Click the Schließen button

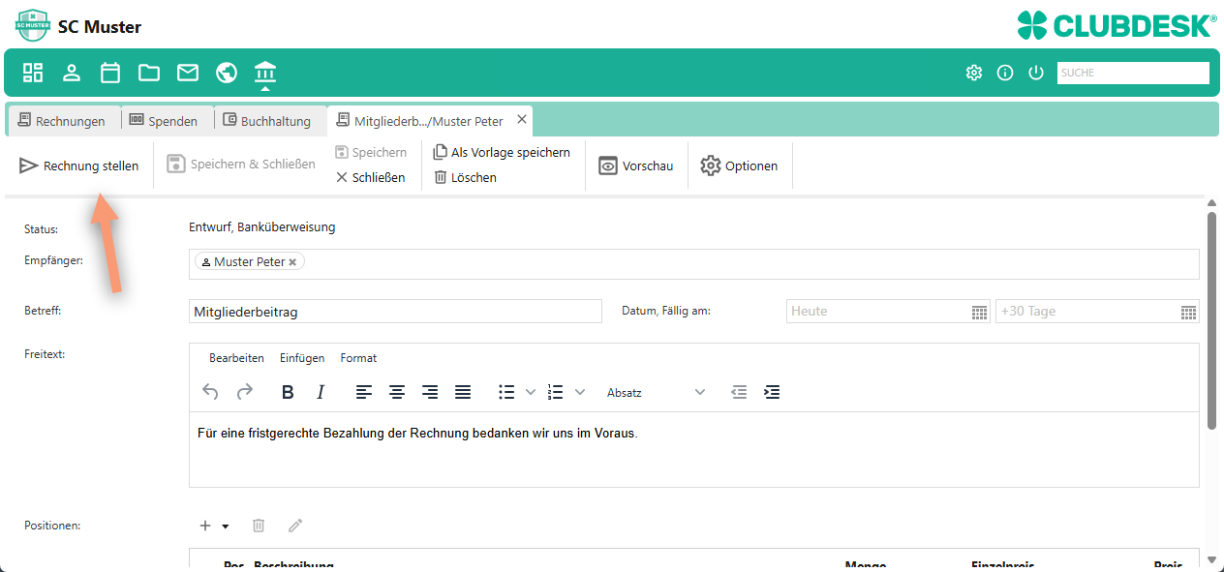[371, 178]
